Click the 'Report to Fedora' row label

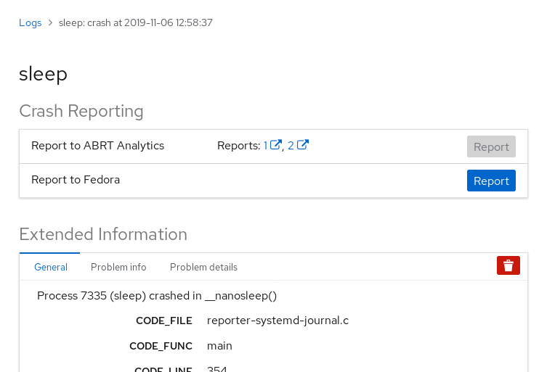click(76, 180)
